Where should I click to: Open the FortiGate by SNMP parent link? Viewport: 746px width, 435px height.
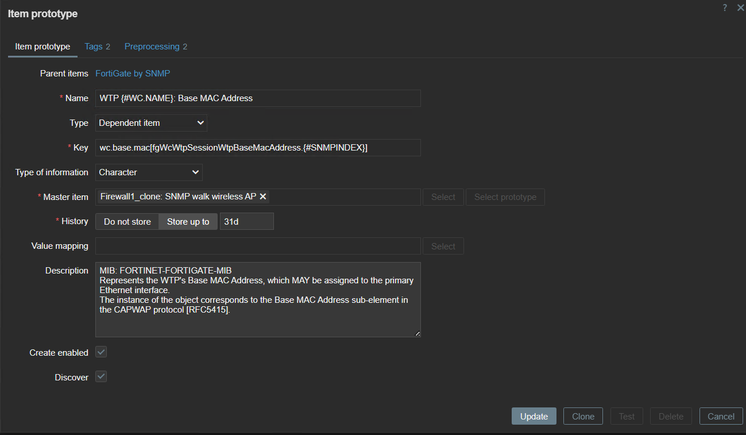[133, 74]
